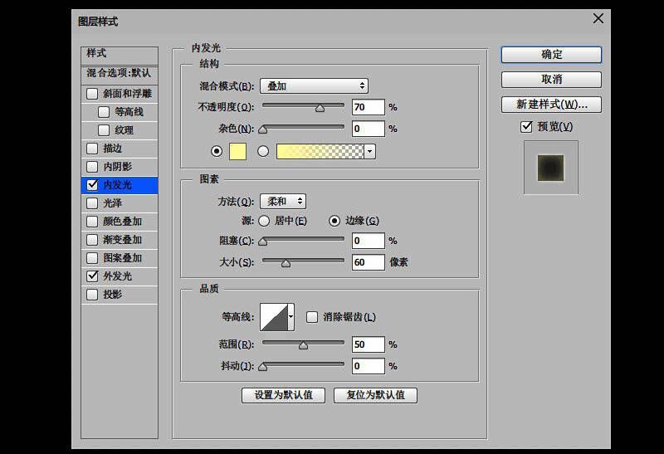Enable the 斜面和浮雕 checkbox

92,94
